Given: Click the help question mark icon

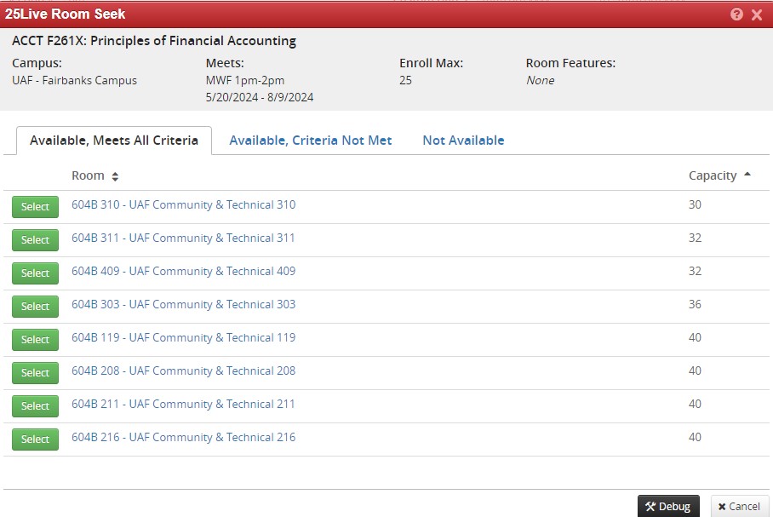Looking at the screenshot, I should pyautogui.click(x=736, y=14).
